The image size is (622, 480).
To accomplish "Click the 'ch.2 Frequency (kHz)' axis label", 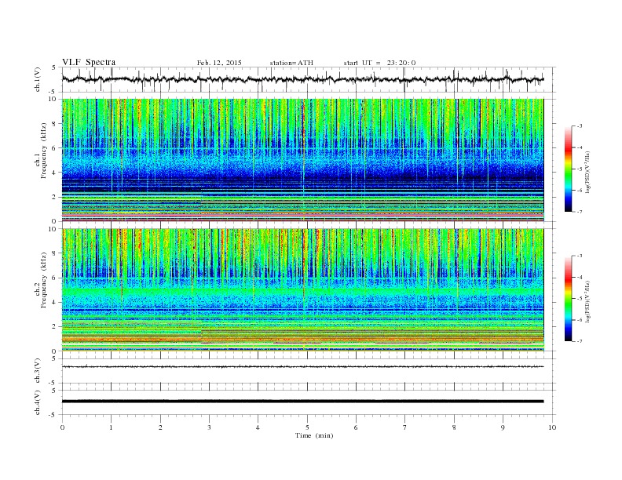I will [40, 279].
